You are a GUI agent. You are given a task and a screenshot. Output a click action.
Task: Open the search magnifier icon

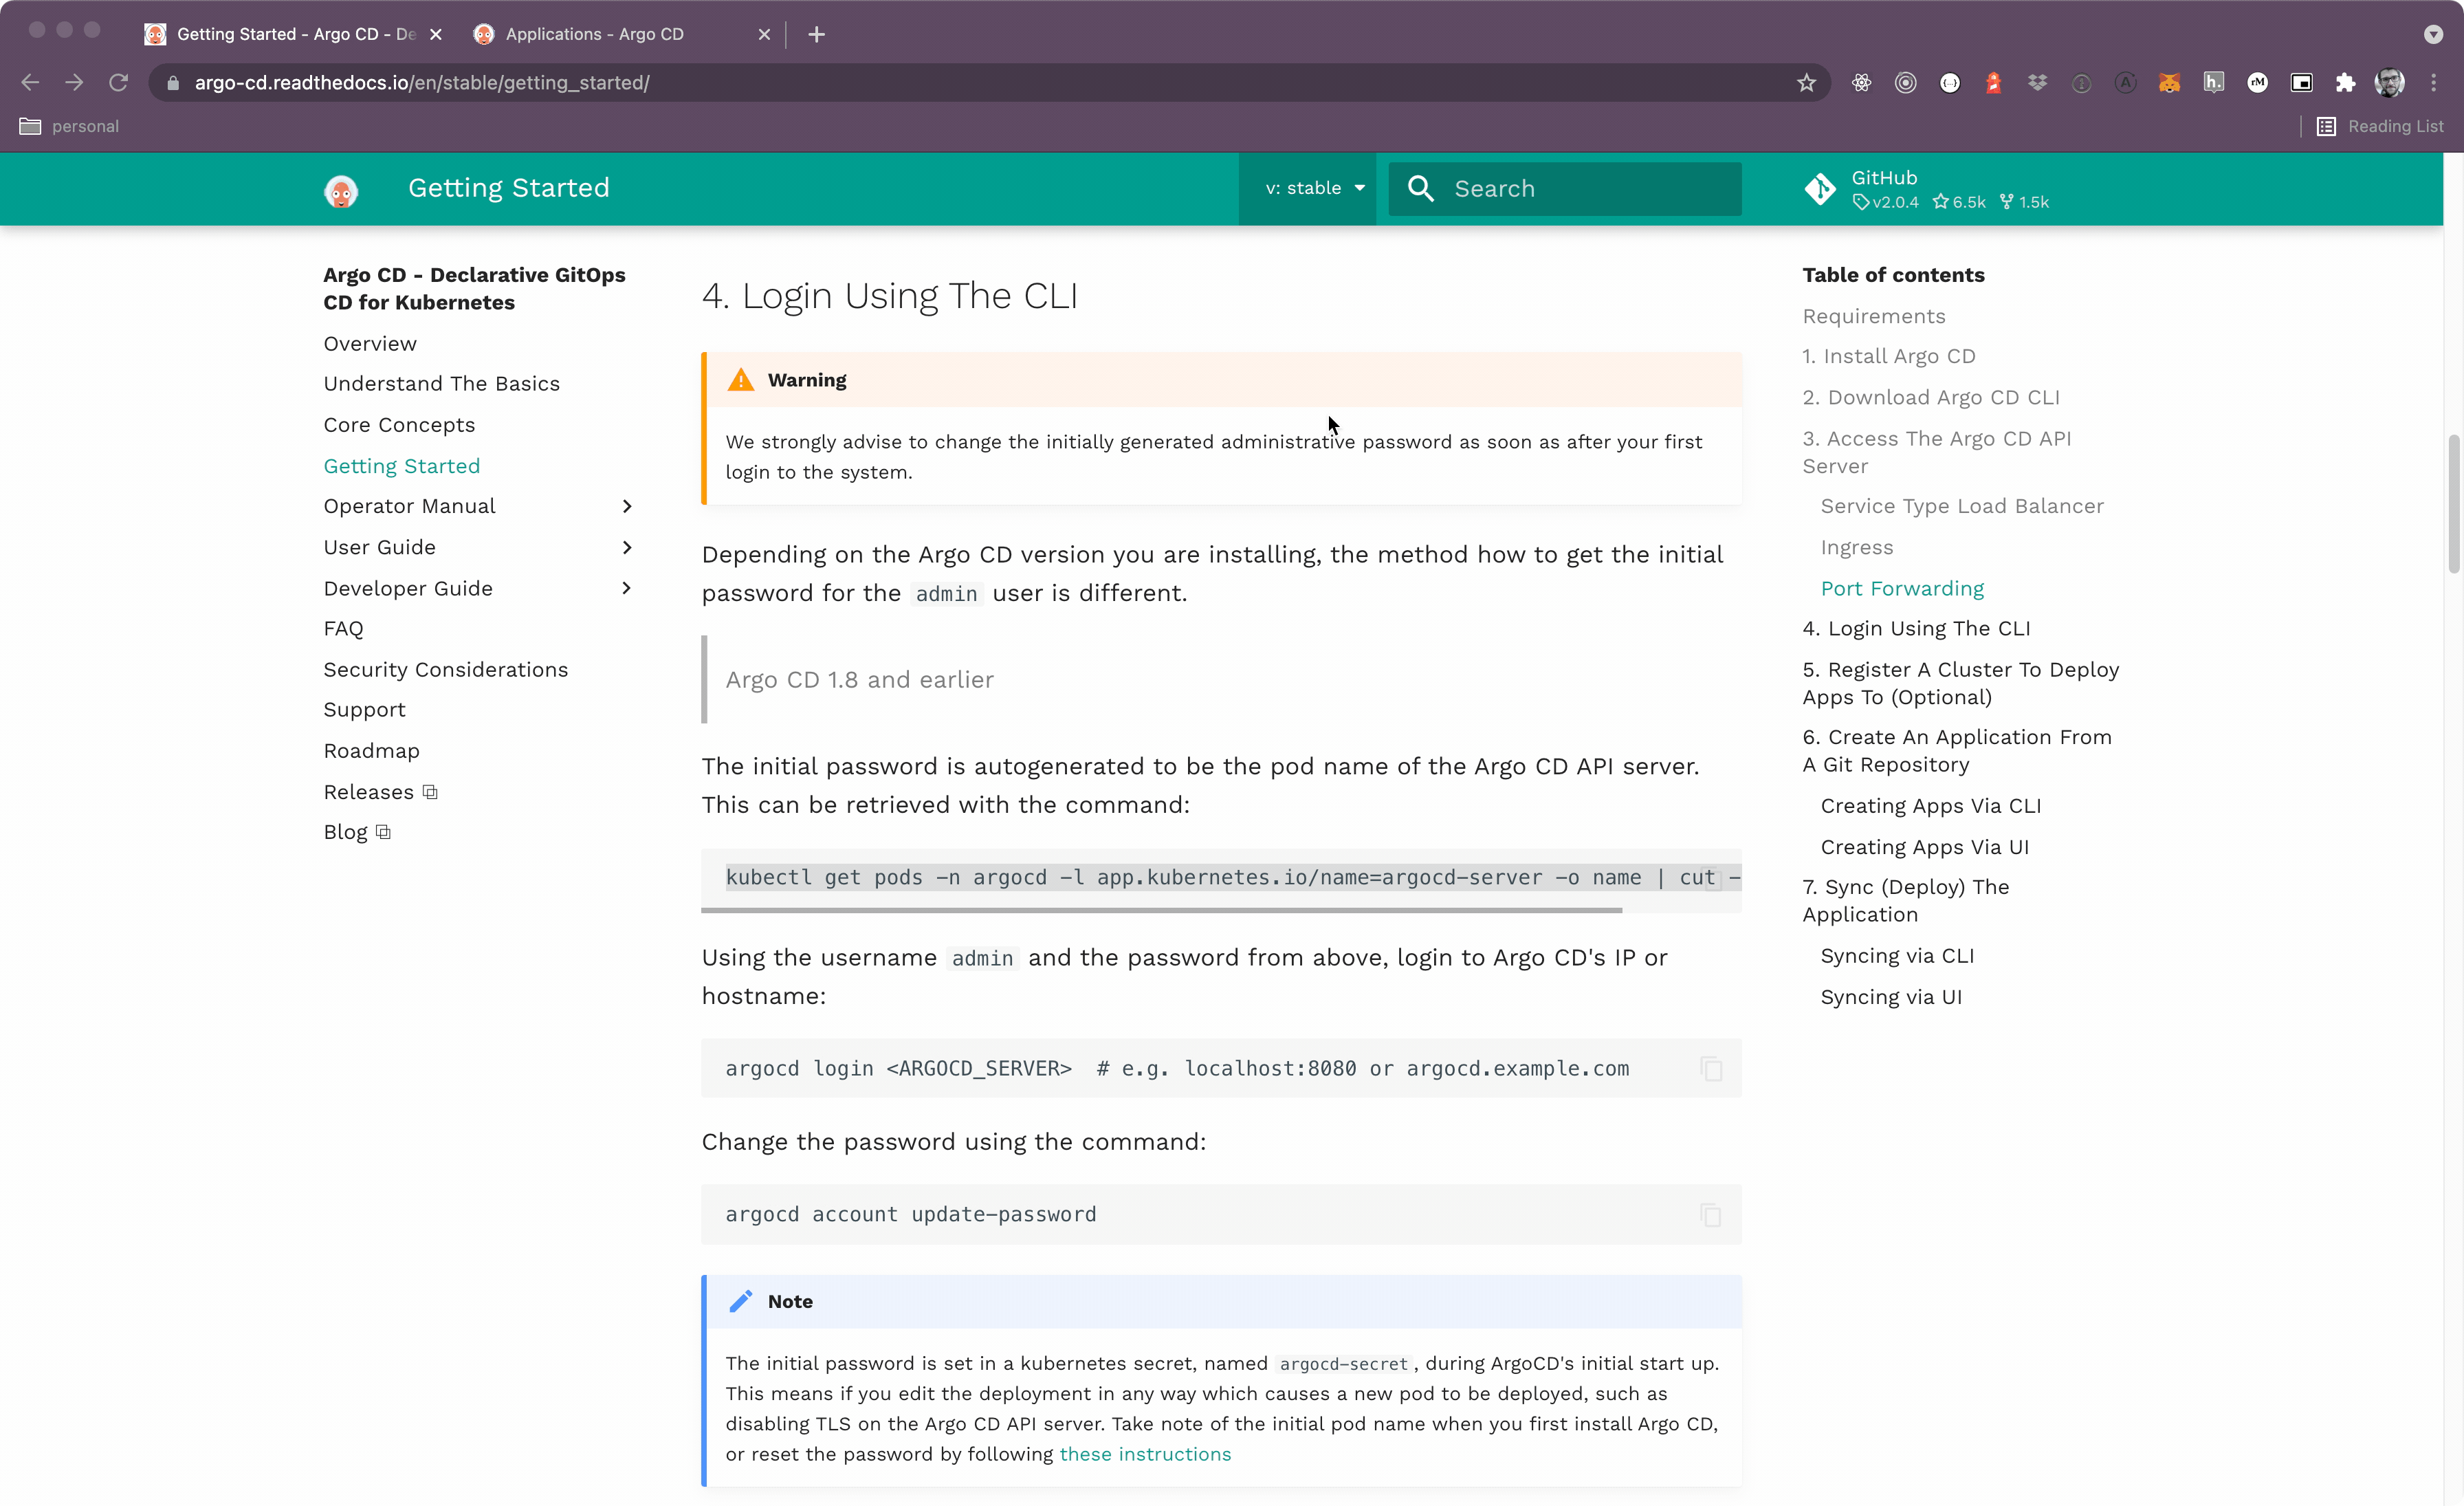click(x=1420, y=188)
